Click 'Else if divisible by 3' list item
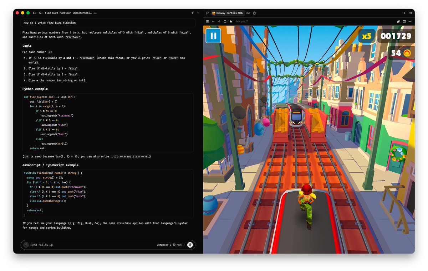The image size is (428, 271). click(x=54, y=68)
